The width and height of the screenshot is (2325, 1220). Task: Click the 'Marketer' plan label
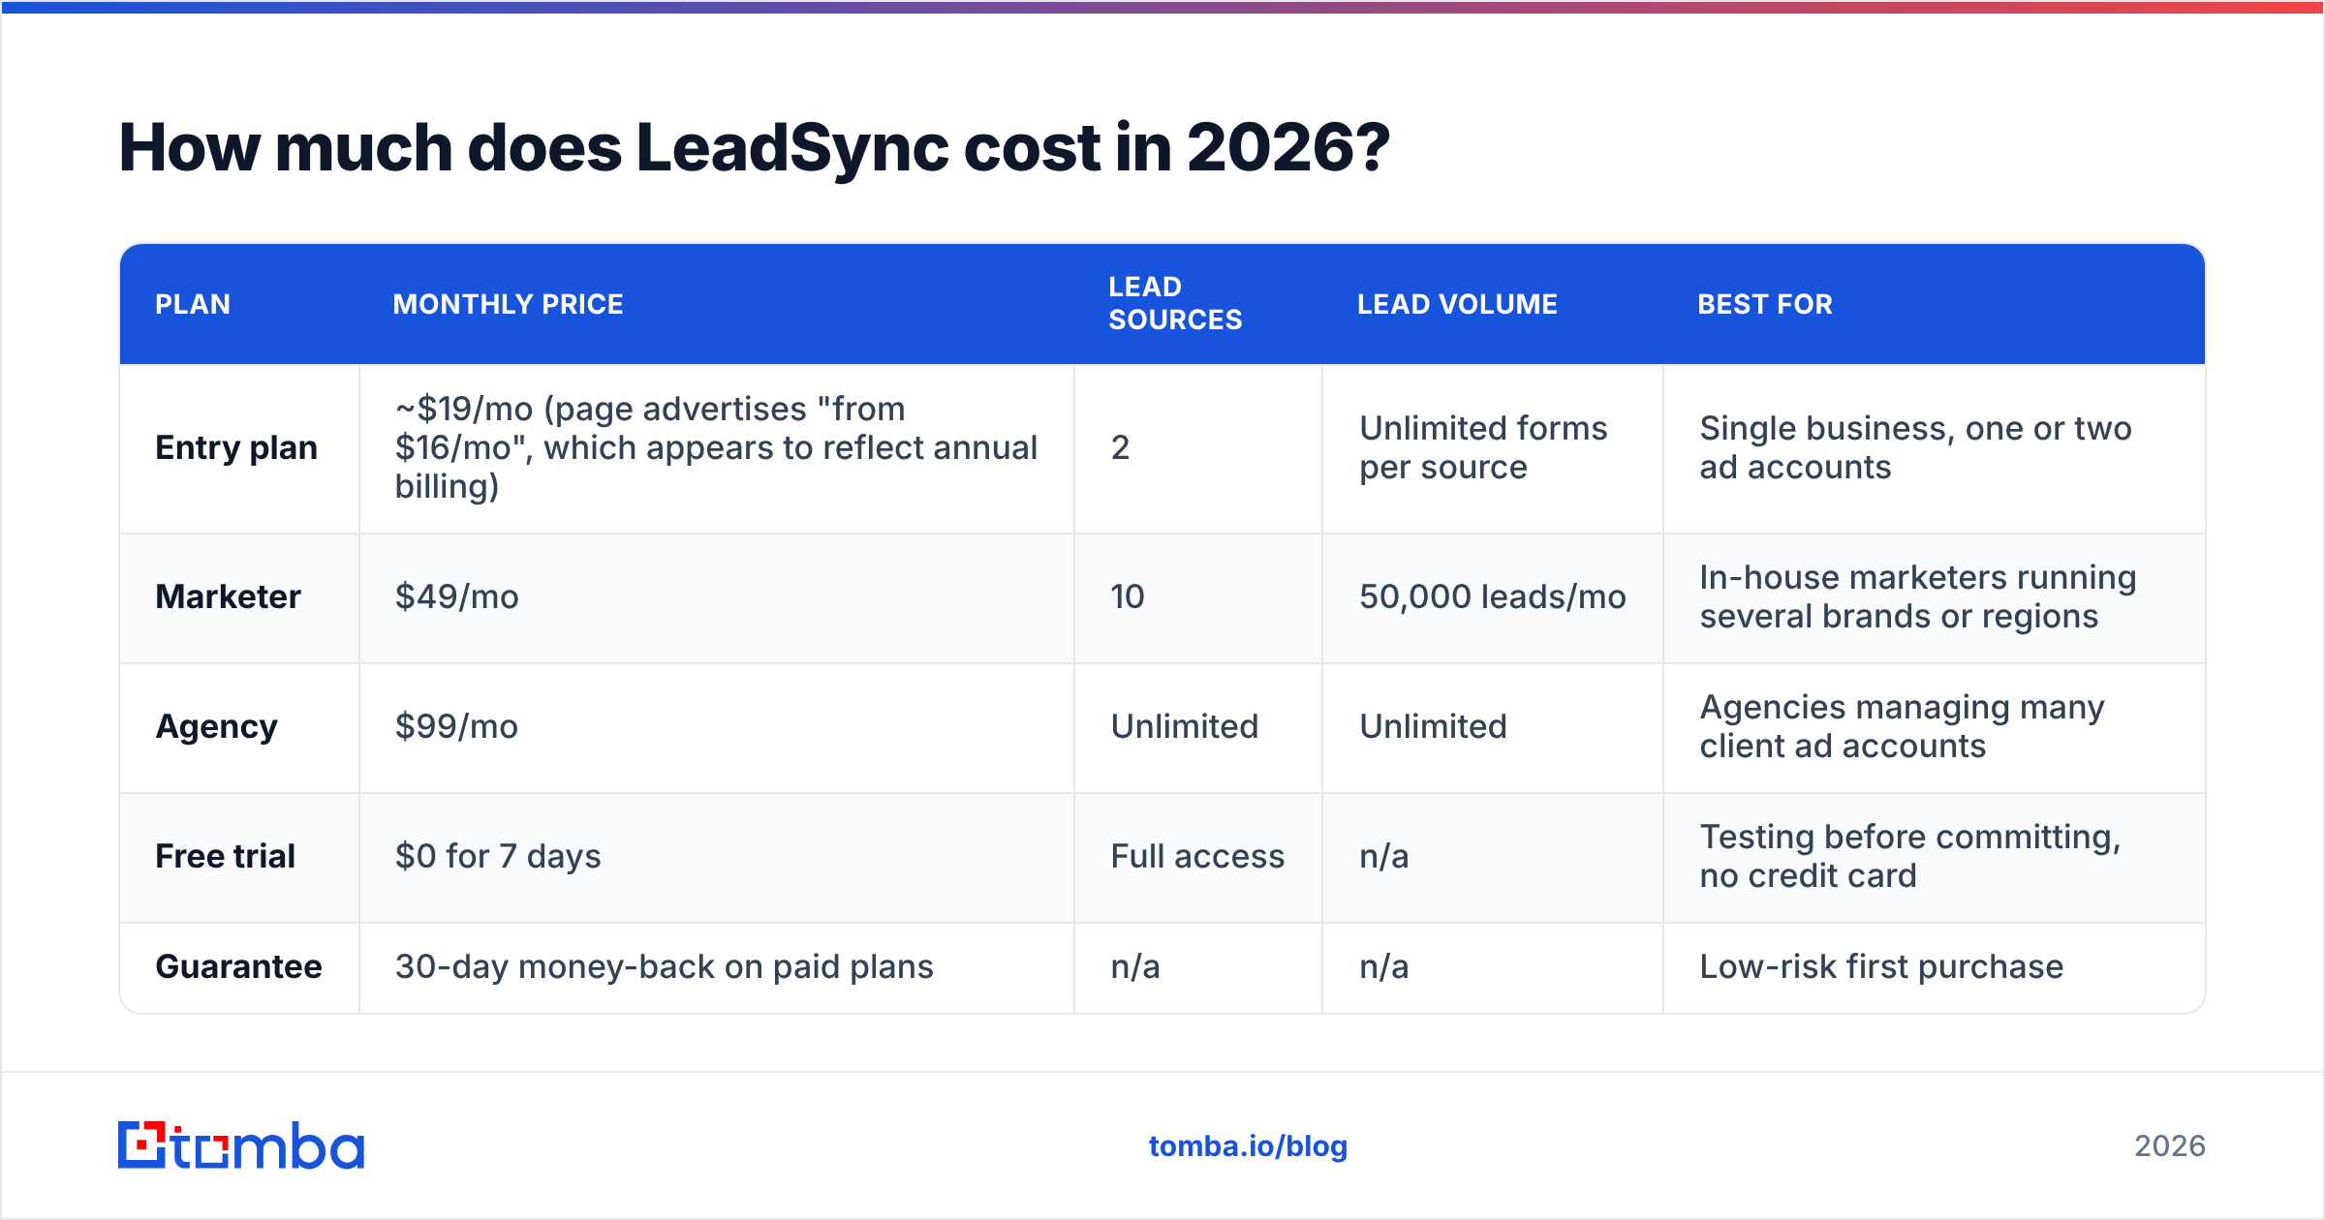click(228, 596)
